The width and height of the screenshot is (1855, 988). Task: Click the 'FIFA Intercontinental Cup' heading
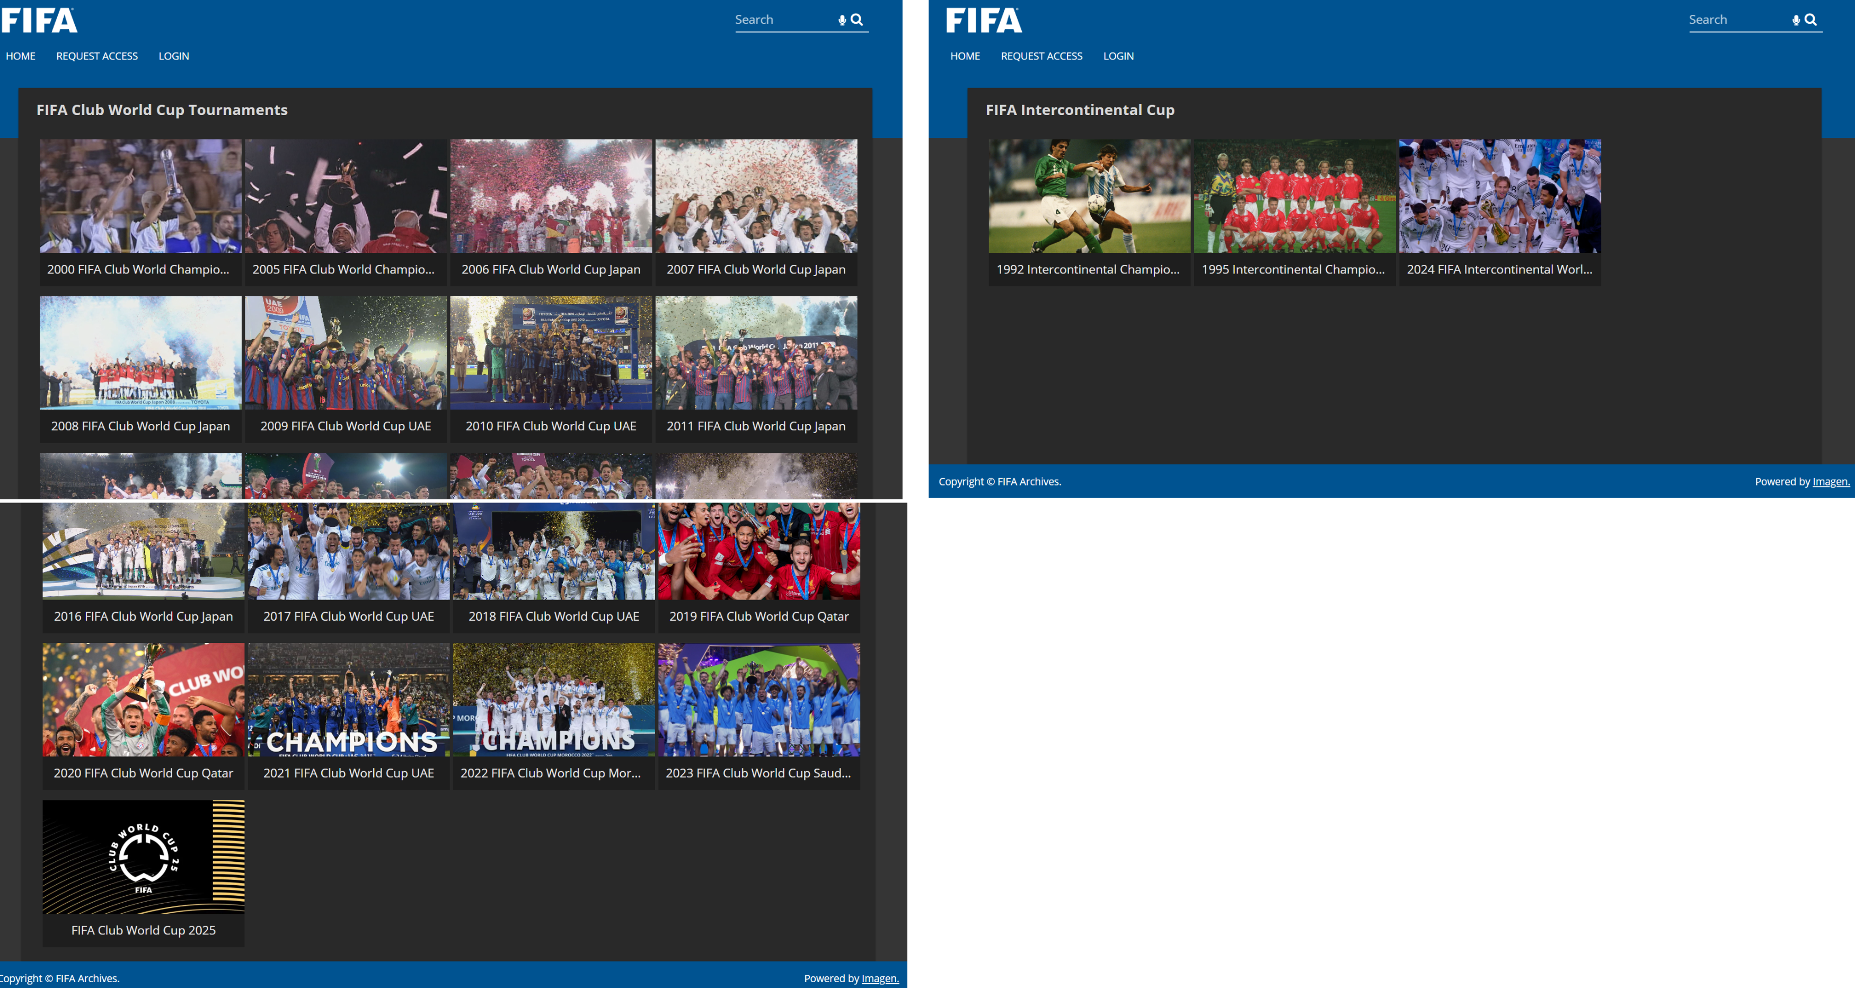coord(1080,110)
